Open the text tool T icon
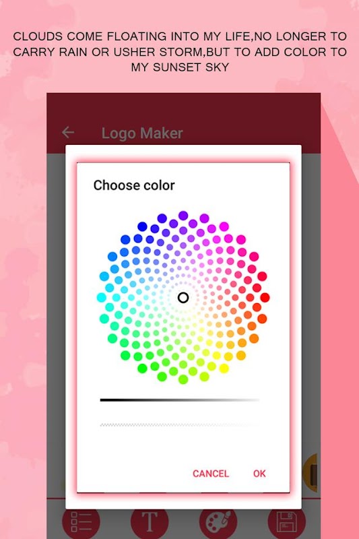Image resolution: width=359 pixels, height=539 pixels. pos(150,523)
